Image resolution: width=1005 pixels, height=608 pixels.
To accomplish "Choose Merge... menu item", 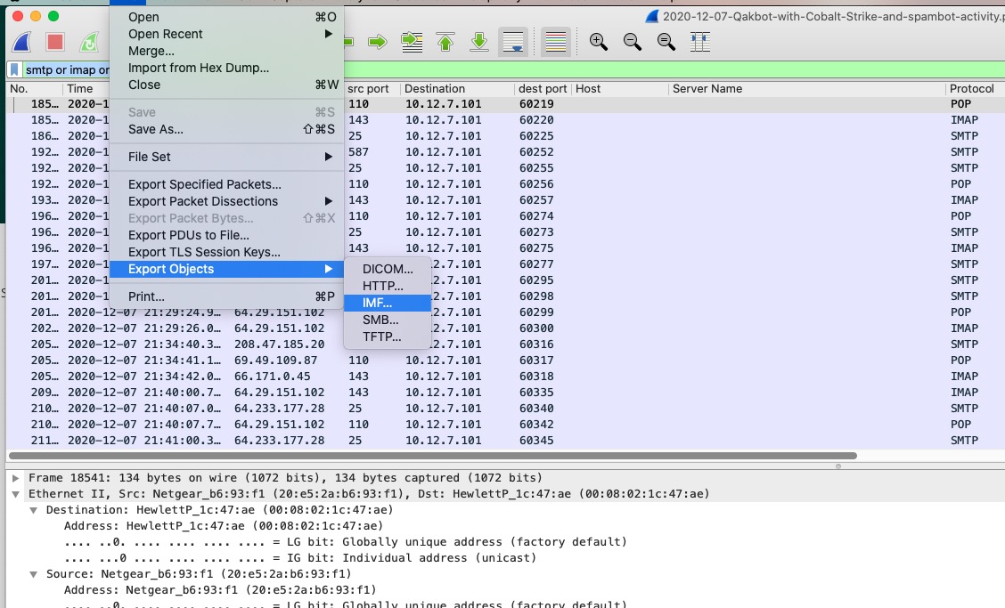I will [x=226, y=51].
